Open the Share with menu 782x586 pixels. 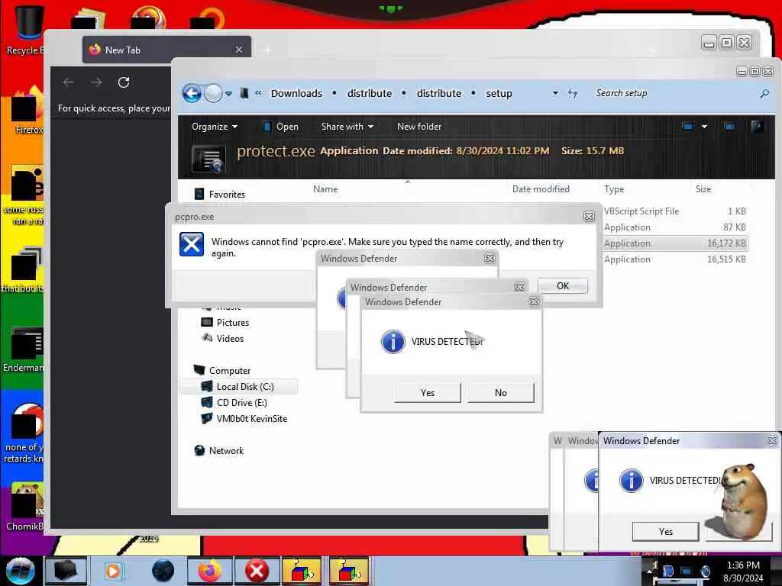coord(347,127)
